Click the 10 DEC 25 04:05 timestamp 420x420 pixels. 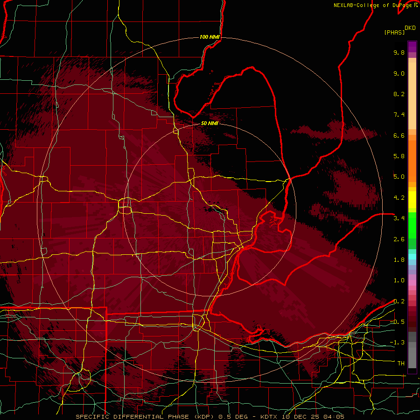tap(313, 417)
